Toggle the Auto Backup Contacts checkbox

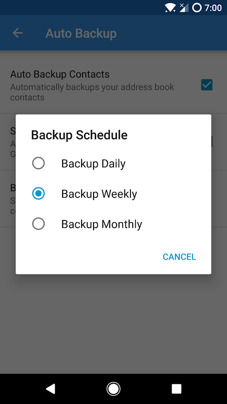click(x=207, y=85)
